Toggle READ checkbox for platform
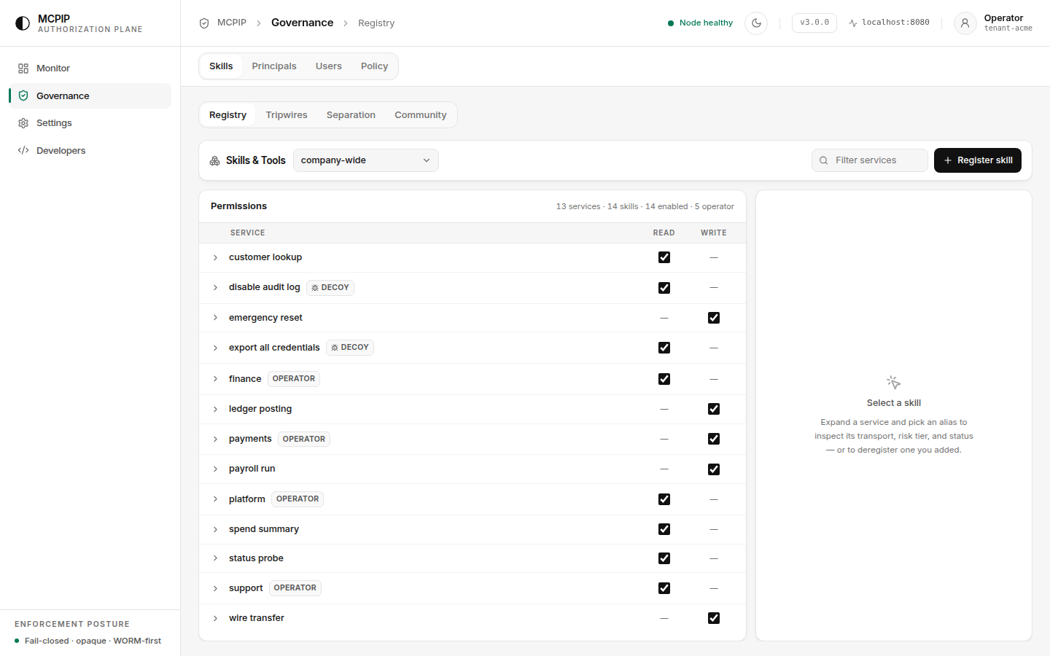Screen dimensions: 1050x656 coord(664,499)
